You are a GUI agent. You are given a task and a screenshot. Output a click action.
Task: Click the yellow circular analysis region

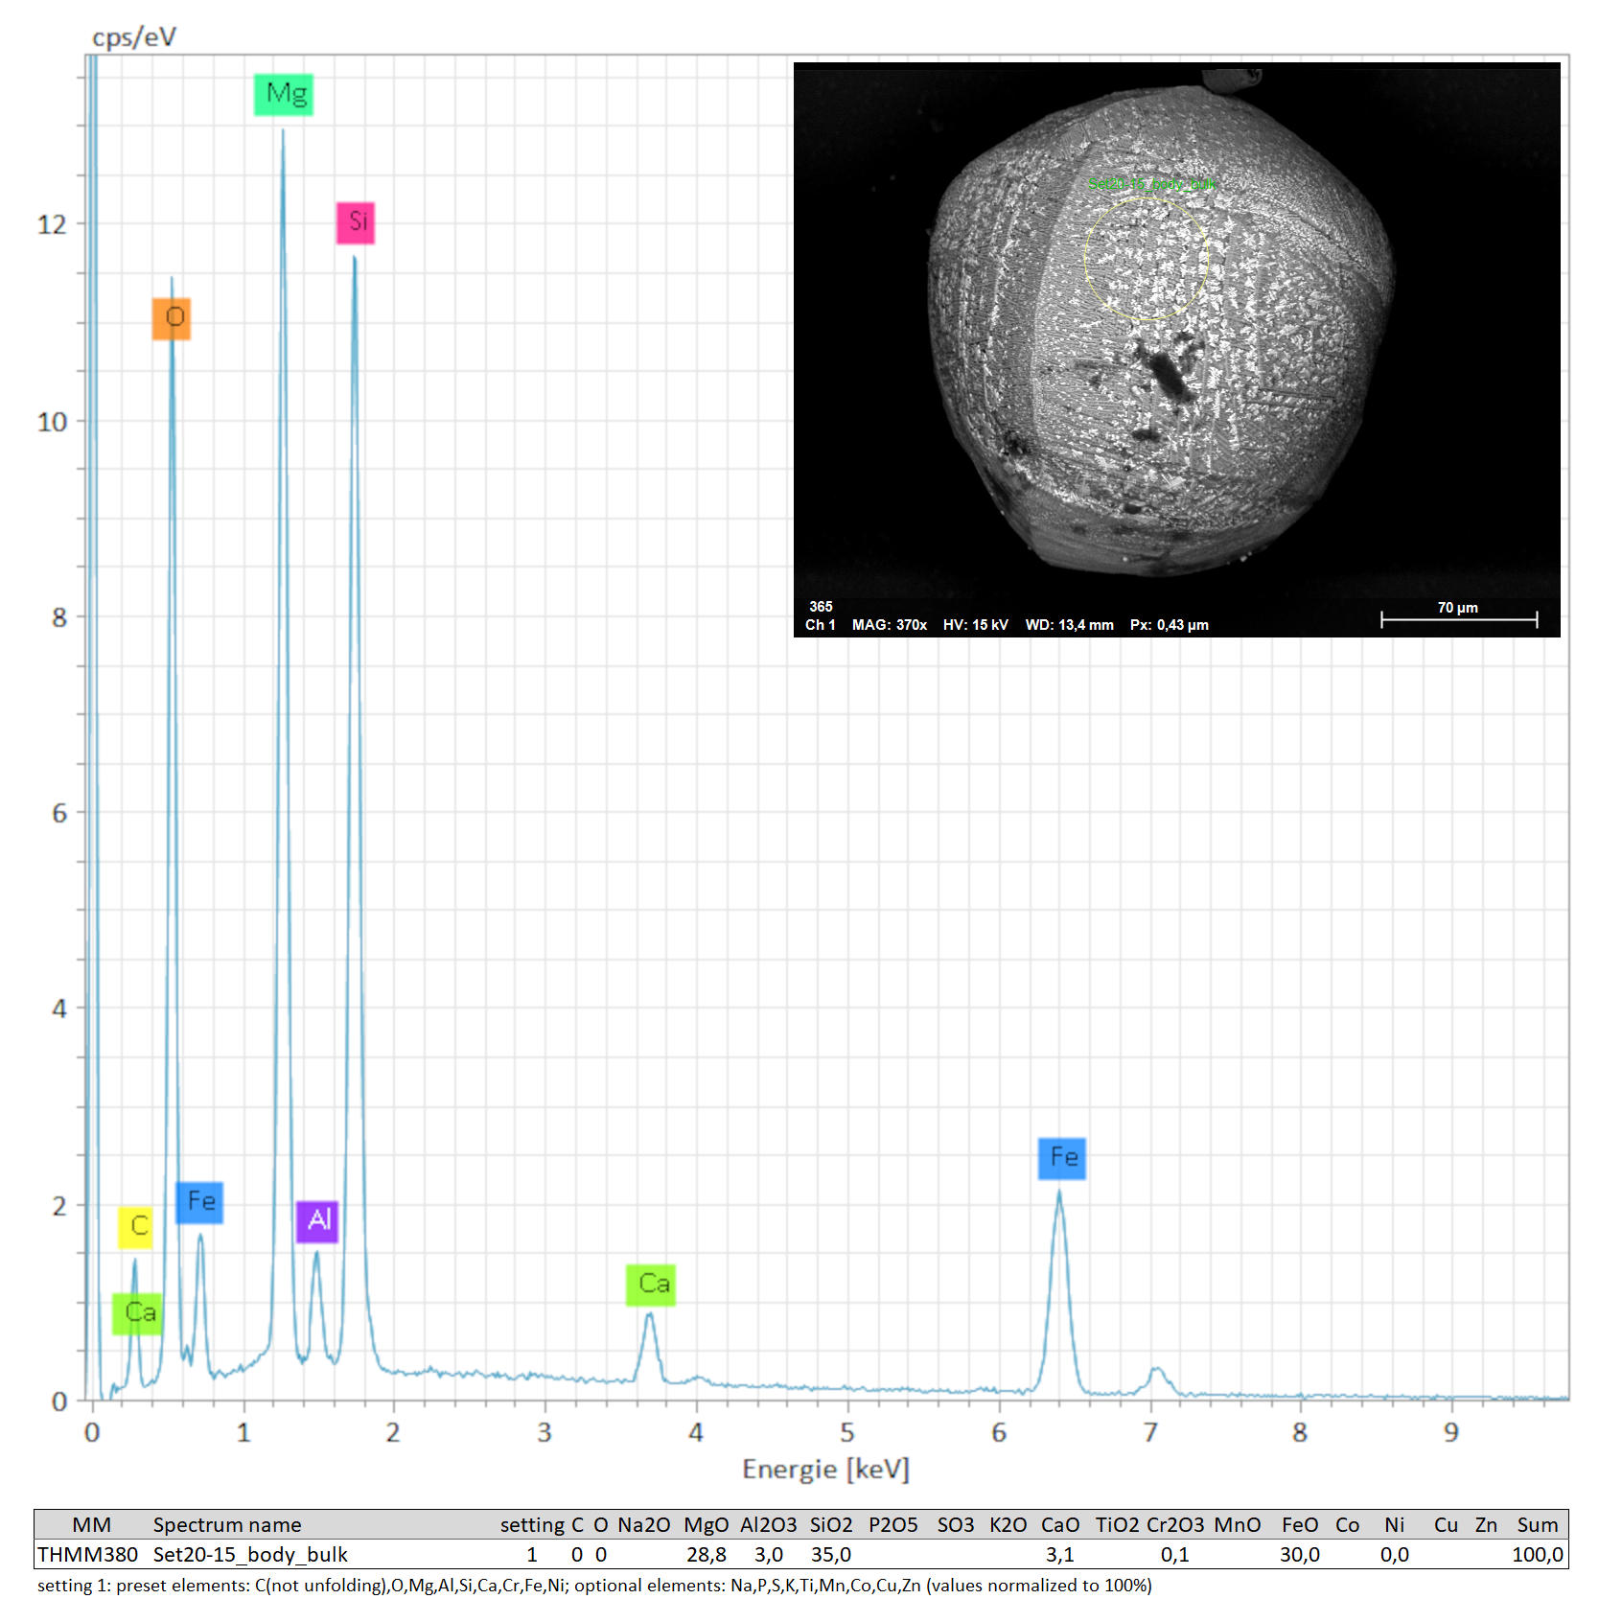pyautogui.click(x=1147, y=257)
